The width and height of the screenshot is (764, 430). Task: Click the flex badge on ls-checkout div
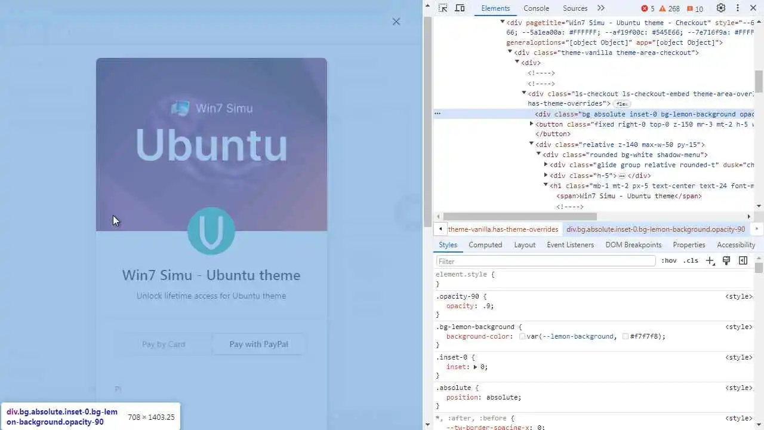tap(621, 104)
